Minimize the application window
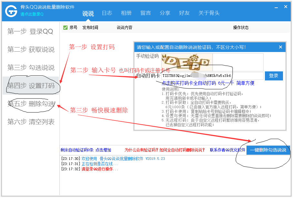This screenshot has width=293, height=198. pos(276,7)
